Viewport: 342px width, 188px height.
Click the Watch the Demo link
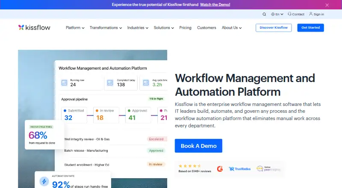[215, 5]
